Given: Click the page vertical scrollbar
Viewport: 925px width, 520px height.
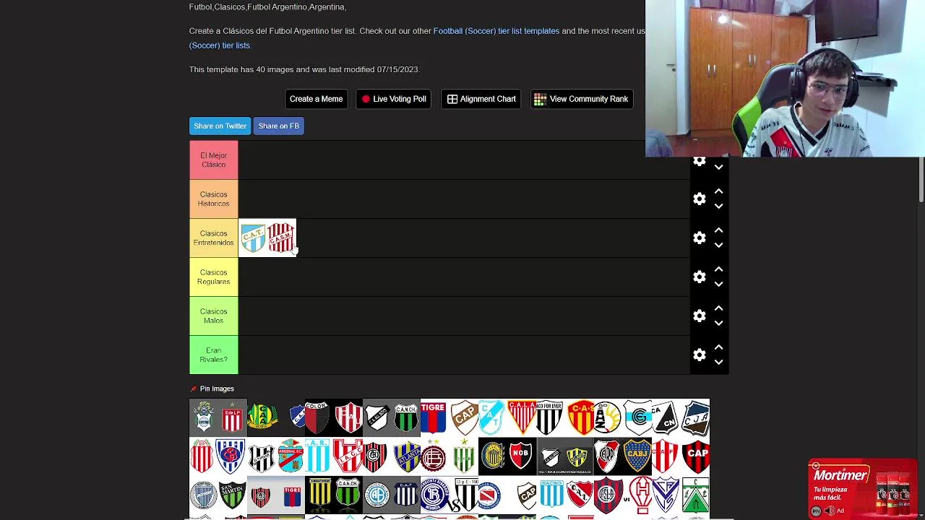Looking at the screenshot, I should [921, 181].
